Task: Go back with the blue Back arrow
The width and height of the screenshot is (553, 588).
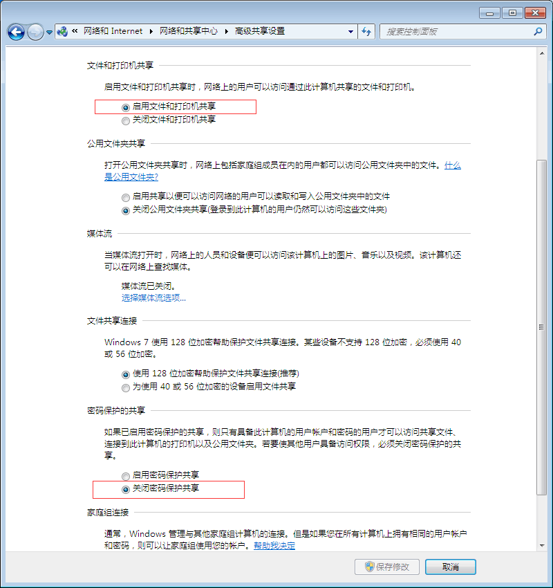Action: (16, 32)
